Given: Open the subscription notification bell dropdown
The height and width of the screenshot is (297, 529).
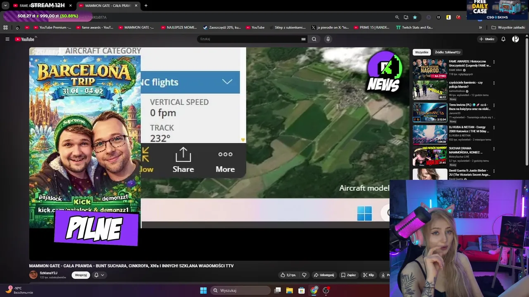Looking at the screenshot, I should [x=99, y=275].
